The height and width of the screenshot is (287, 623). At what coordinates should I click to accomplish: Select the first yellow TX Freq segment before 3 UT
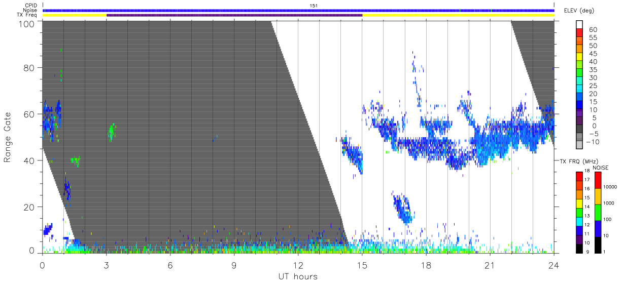pyautogui.click(x=75, y=15)
